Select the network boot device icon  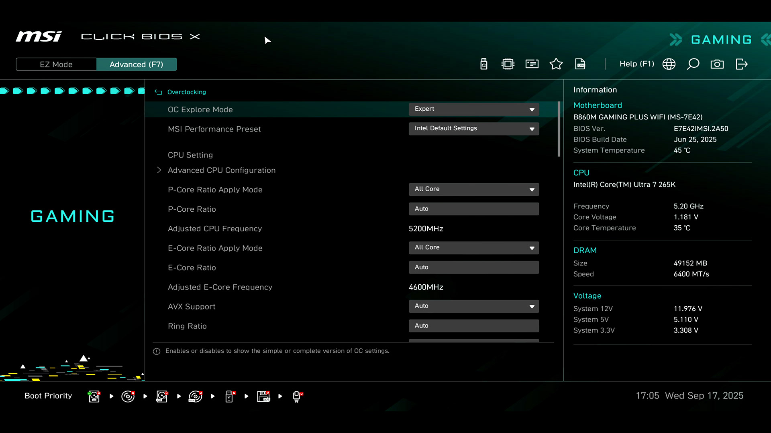point(297,396)
